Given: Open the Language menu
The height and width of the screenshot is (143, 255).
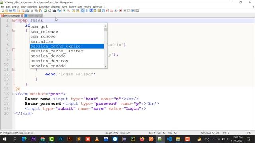Looking at the screenshot, I should [x=44, y=7].
